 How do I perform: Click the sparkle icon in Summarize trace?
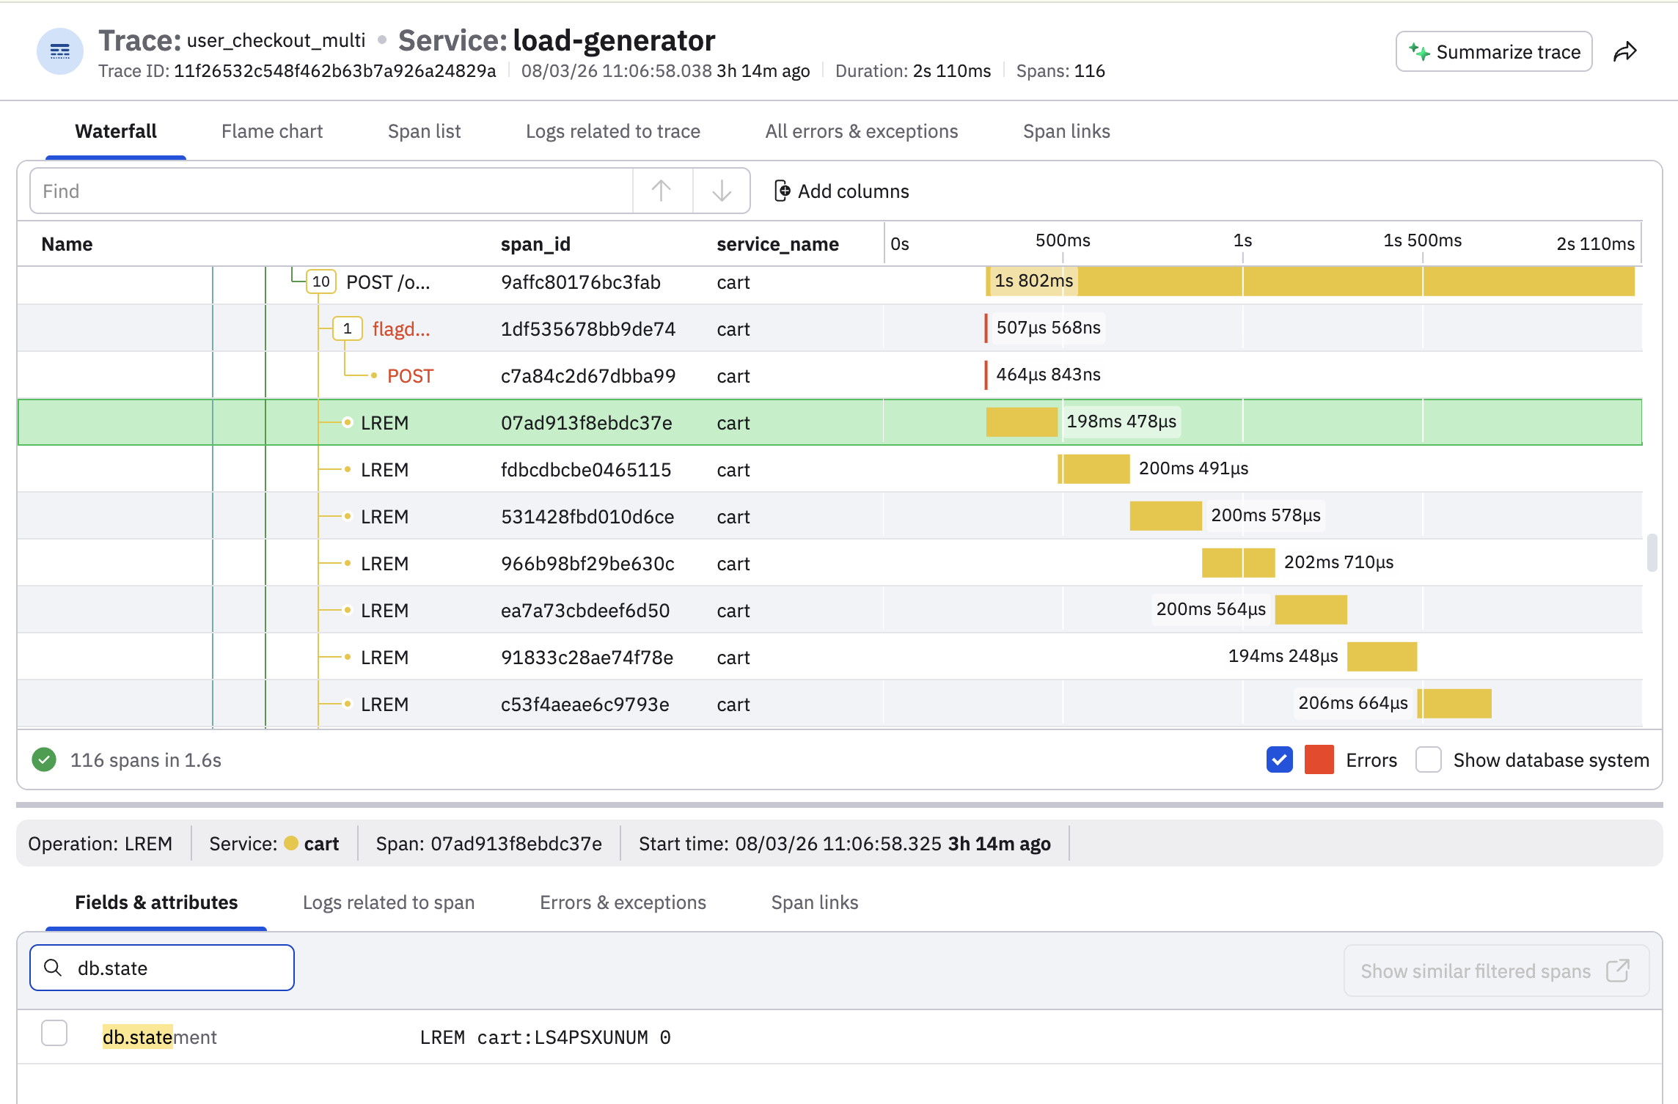1419,52
